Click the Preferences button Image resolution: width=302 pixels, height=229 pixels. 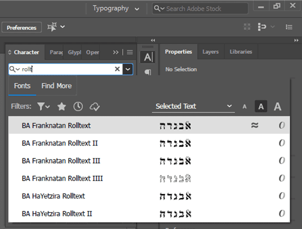tap(21, 28)
